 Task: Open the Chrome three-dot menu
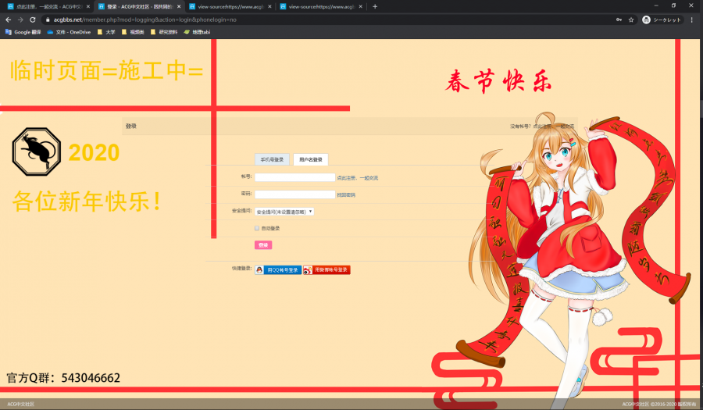[x=692, y=20]
